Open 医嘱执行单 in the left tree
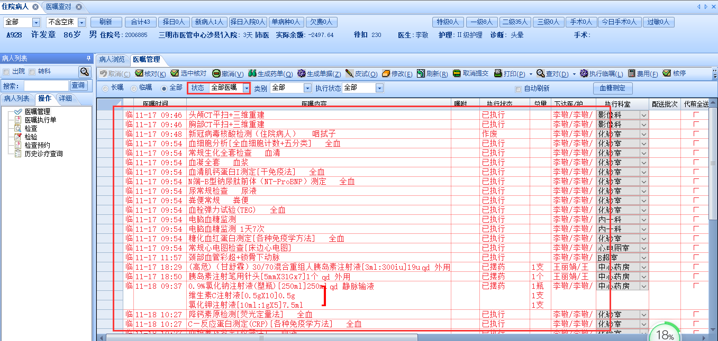This screenshot has width=718, height=341. [x=40, y=120]
